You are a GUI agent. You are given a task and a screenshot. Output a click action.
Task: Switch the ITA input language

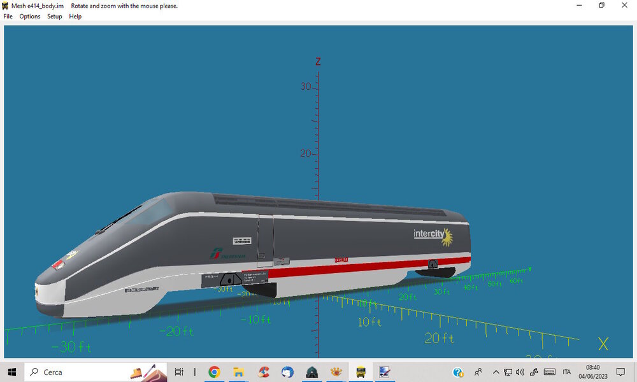click(x=567, y=372)
